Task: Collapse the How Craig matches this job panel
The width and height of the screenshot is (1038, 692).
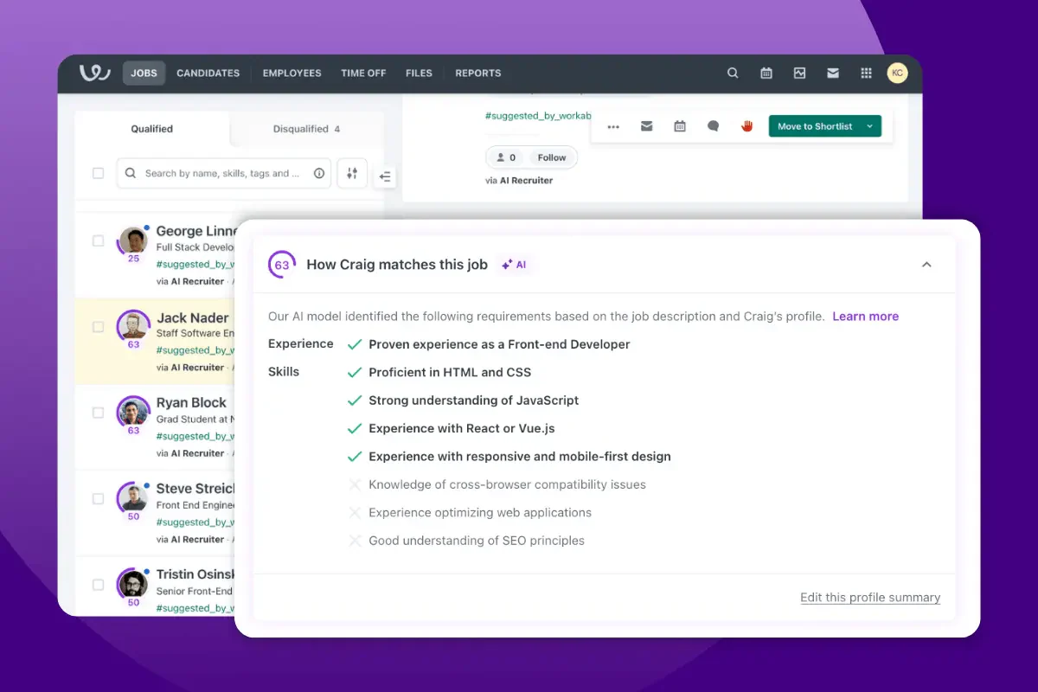Action: click(926, 265)
